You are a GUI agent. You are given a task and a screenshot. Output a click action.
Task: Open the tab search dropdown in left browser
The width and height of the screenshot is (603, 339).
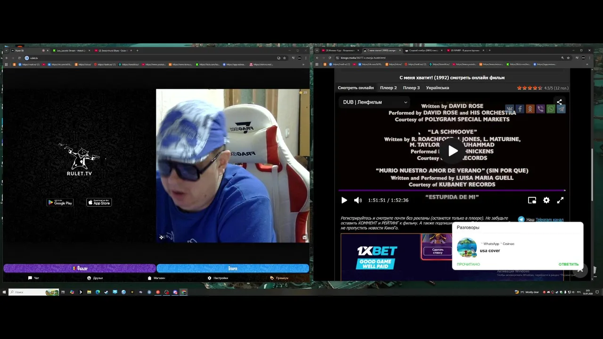6,50
